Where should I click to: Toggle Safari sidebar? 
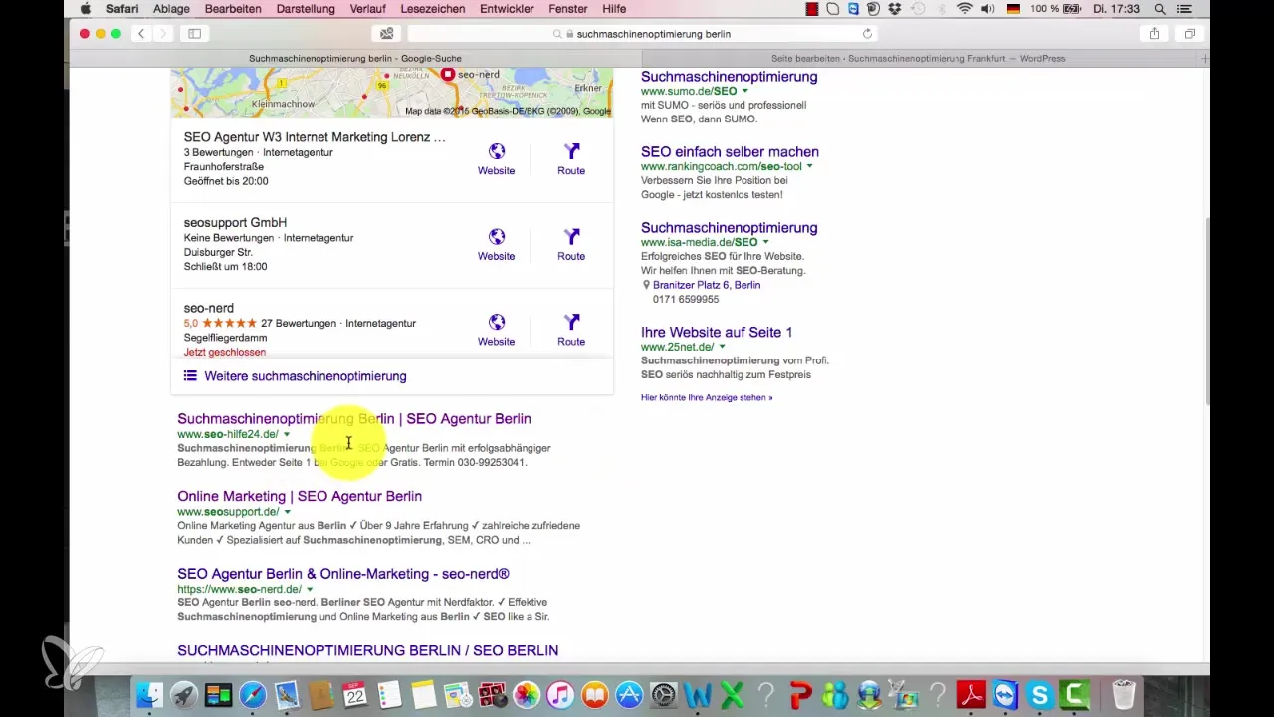(194, 33)
